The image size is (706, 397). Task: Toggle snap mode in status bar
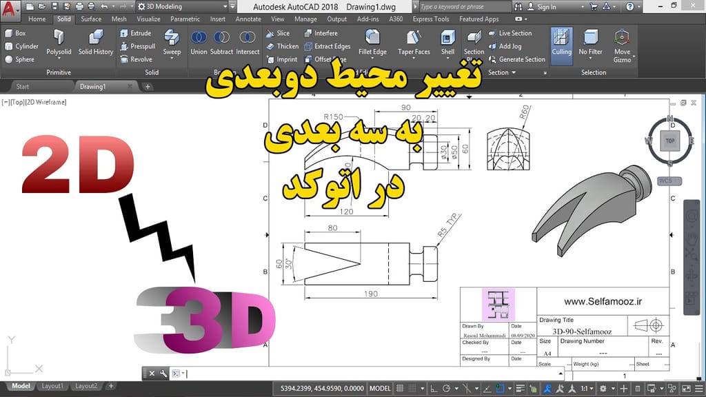[x=412, y=389]
